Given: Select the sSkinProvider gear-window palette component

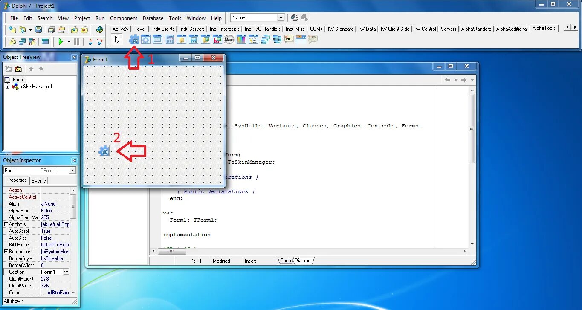Looking at the screenshot, I should coord(146,40).
